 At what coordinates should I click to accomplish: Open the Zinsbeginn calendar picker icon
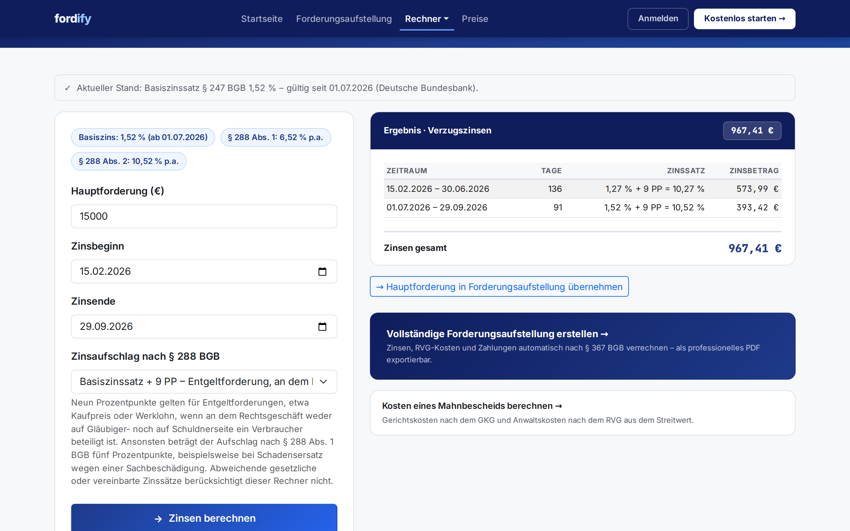click(322, 271)
